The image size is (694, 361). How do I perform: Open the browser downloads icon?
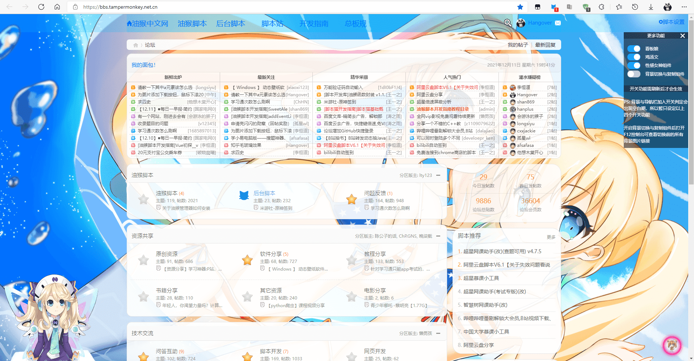[x=651, y=7]
